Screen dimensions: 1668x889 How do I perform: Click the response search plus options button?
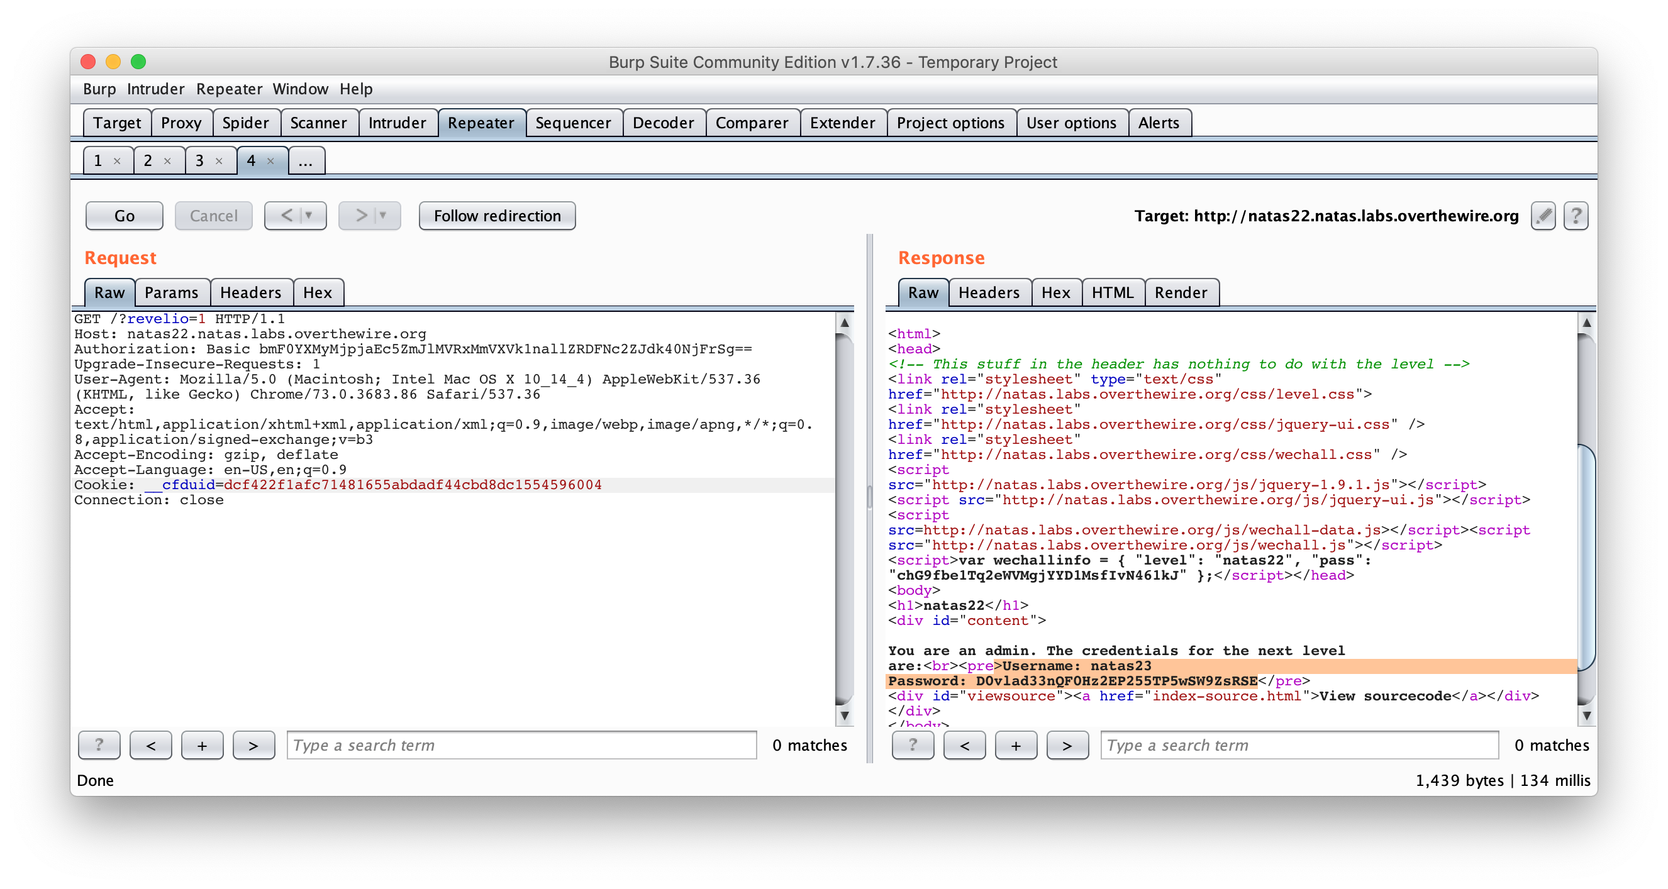[1016, 745]
